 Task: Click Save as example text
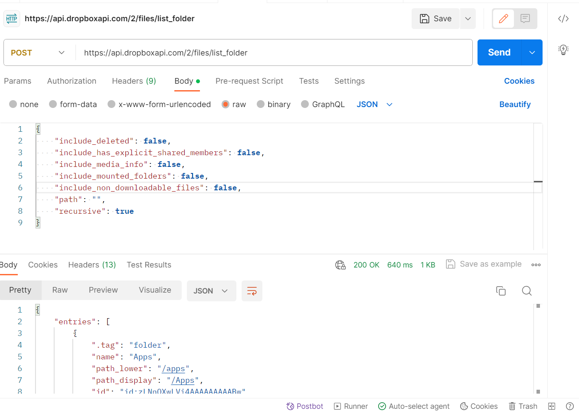tap(491, 264)
